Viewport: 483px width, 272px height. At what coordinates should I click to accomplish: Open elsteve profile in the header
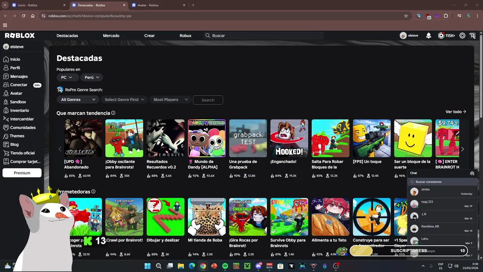409,36
